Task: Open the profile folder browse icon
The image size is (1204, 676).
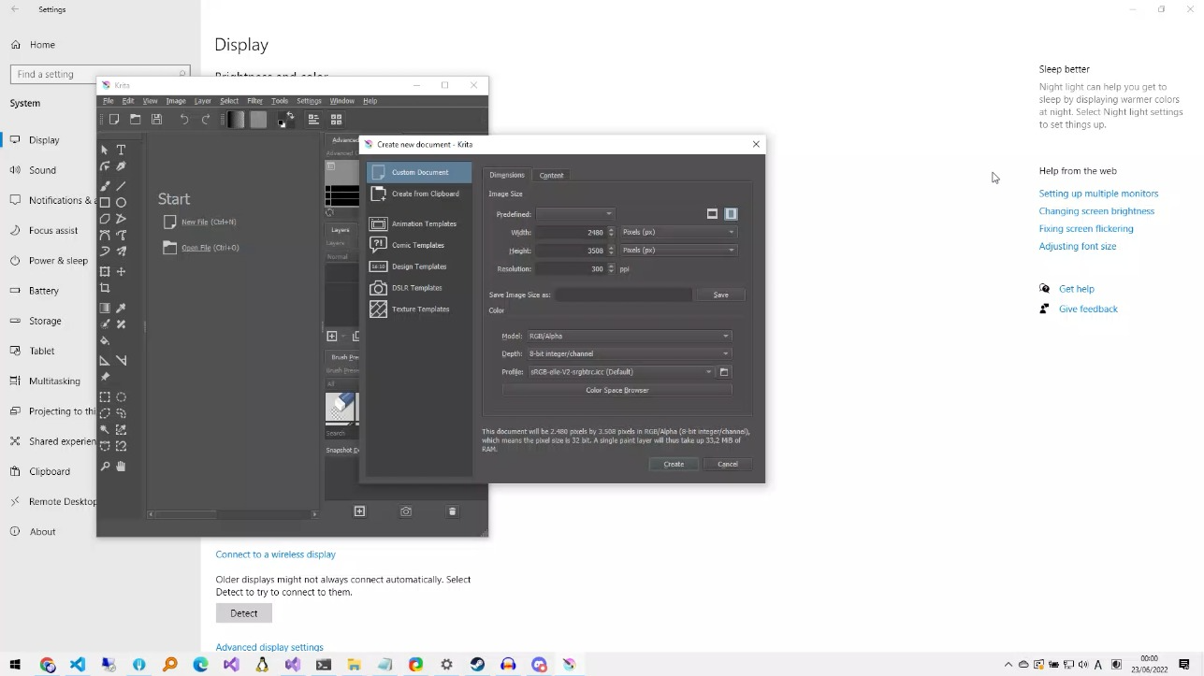Action: [x=724, y=372]
